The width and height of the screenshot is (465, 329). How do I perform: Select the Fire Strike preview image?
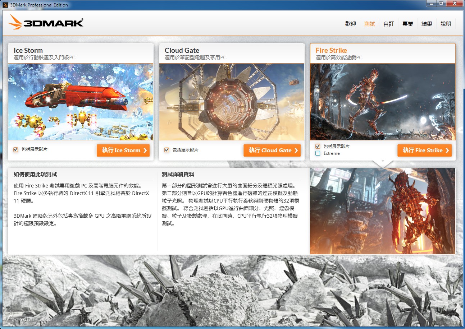click(x=383, y=102)
